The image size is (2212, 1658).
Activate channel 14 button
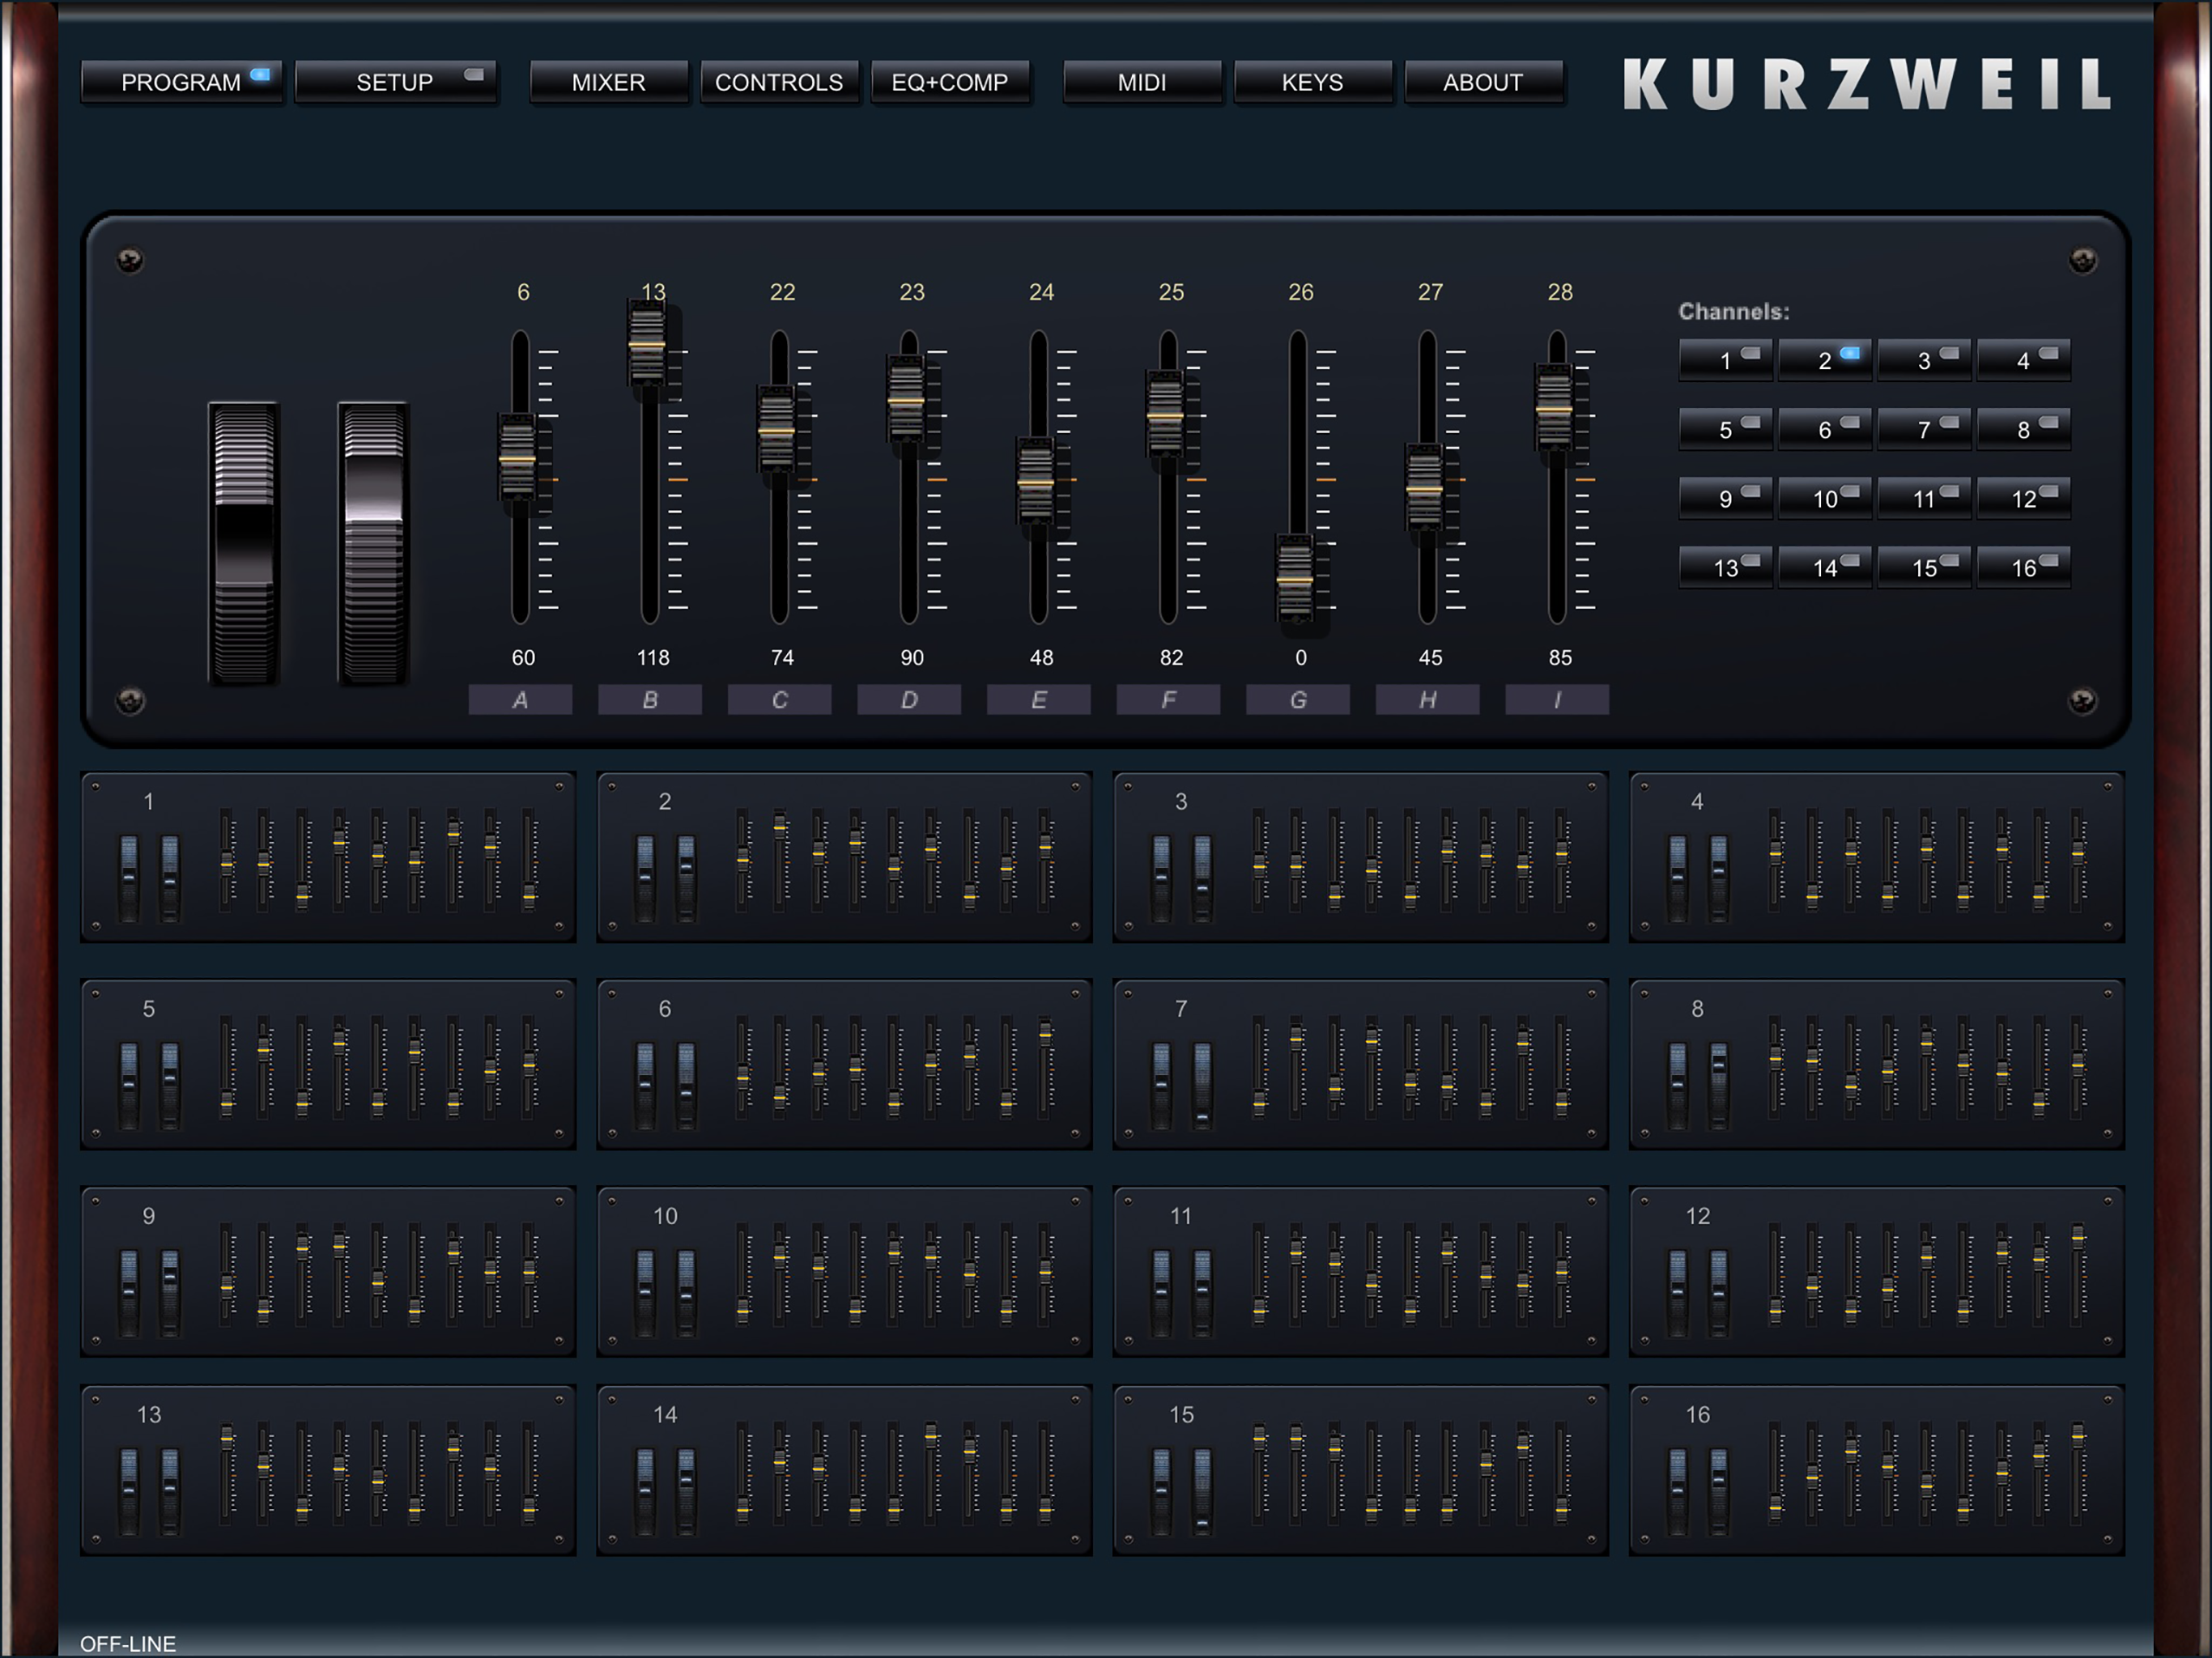click(1825, 567)
